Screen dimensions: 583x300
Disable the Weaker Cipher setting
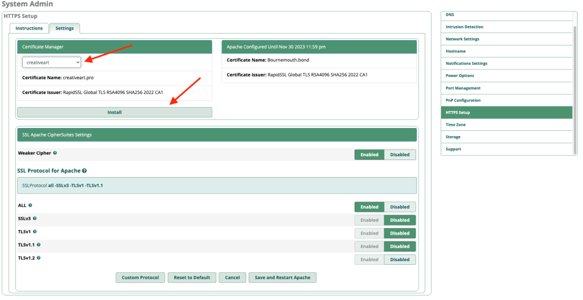click(400, 154)
